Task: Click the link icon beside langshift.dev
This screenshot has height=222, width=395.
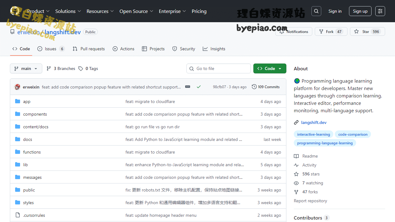Action: tap(296, 122)
